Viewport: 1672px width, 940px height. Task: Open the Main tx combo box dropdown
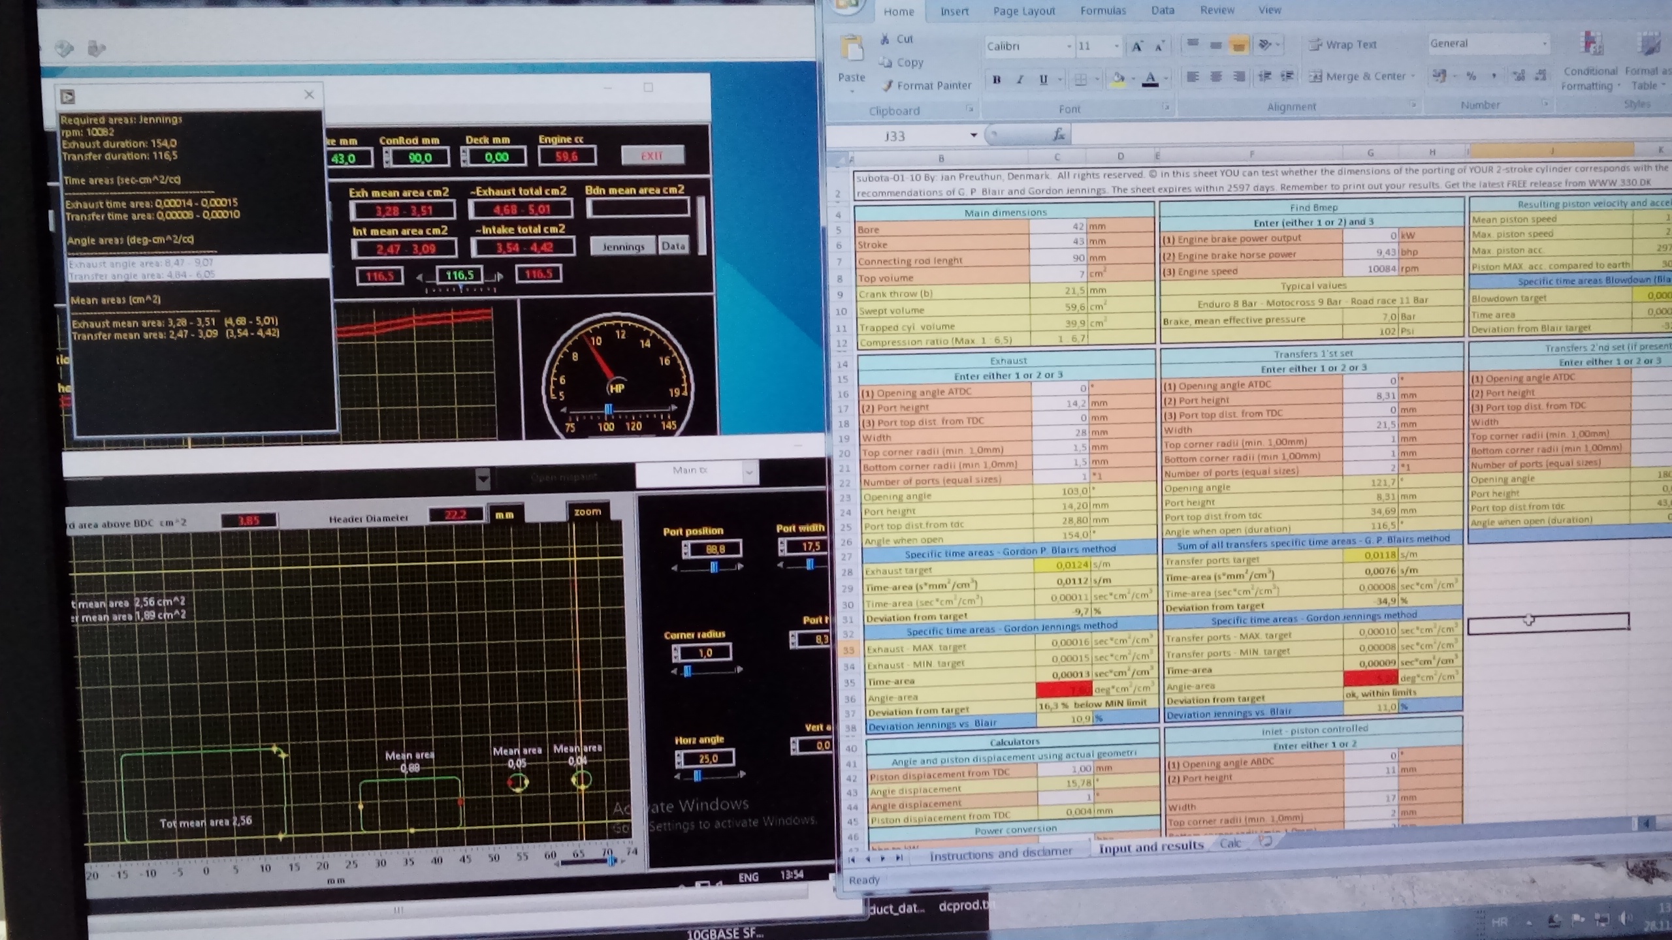(x=749, y=471)
